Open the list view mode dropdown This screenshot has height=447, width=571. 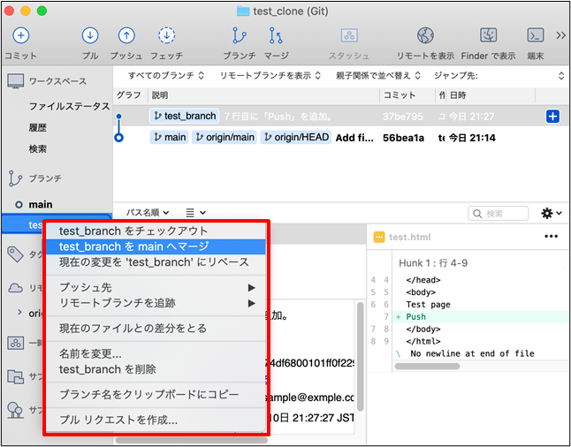click(x=195, y=212)
